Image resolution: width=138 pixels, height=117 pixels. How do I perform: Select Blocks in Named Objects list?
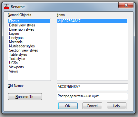(x=29, y=21)
